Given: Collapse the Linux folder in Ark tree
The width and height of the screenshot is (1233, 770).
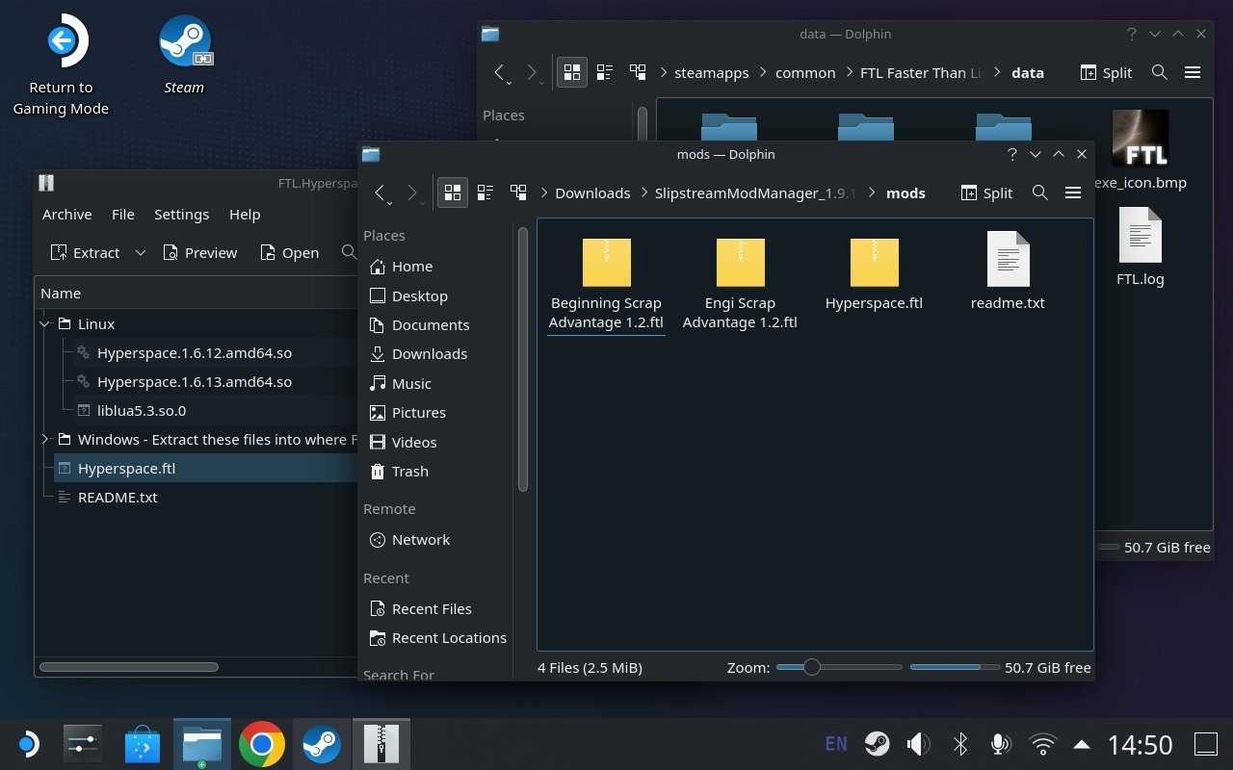Looking at the screenshot, I should pyautogui.click(x=45, y=324).
